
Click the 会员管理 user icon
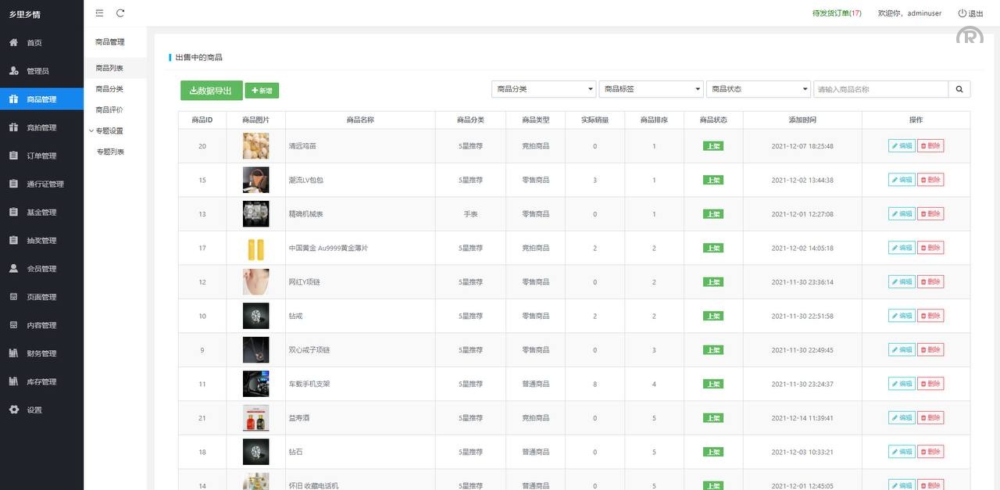[13, 268]
